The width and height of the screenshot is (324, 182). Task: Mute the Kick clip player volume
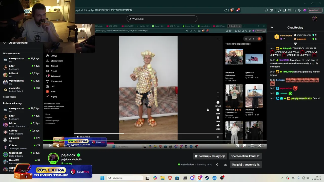[58, 146]
